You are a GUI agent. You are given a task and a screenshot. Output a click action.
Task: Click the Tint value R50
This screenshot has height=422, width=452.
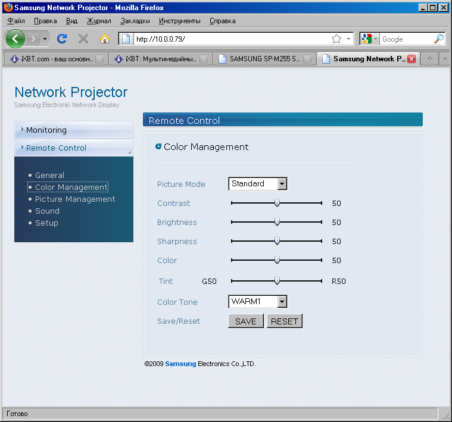pyautogui.click(x=339, y=281)
